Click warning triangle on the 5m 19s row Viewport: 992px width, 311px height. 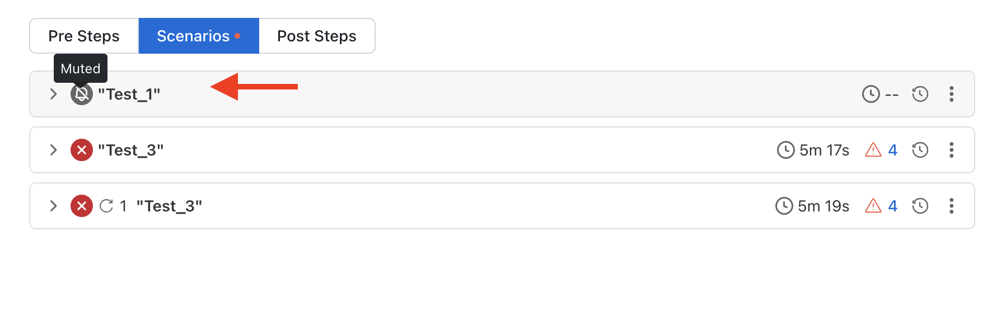coord(873,206)
